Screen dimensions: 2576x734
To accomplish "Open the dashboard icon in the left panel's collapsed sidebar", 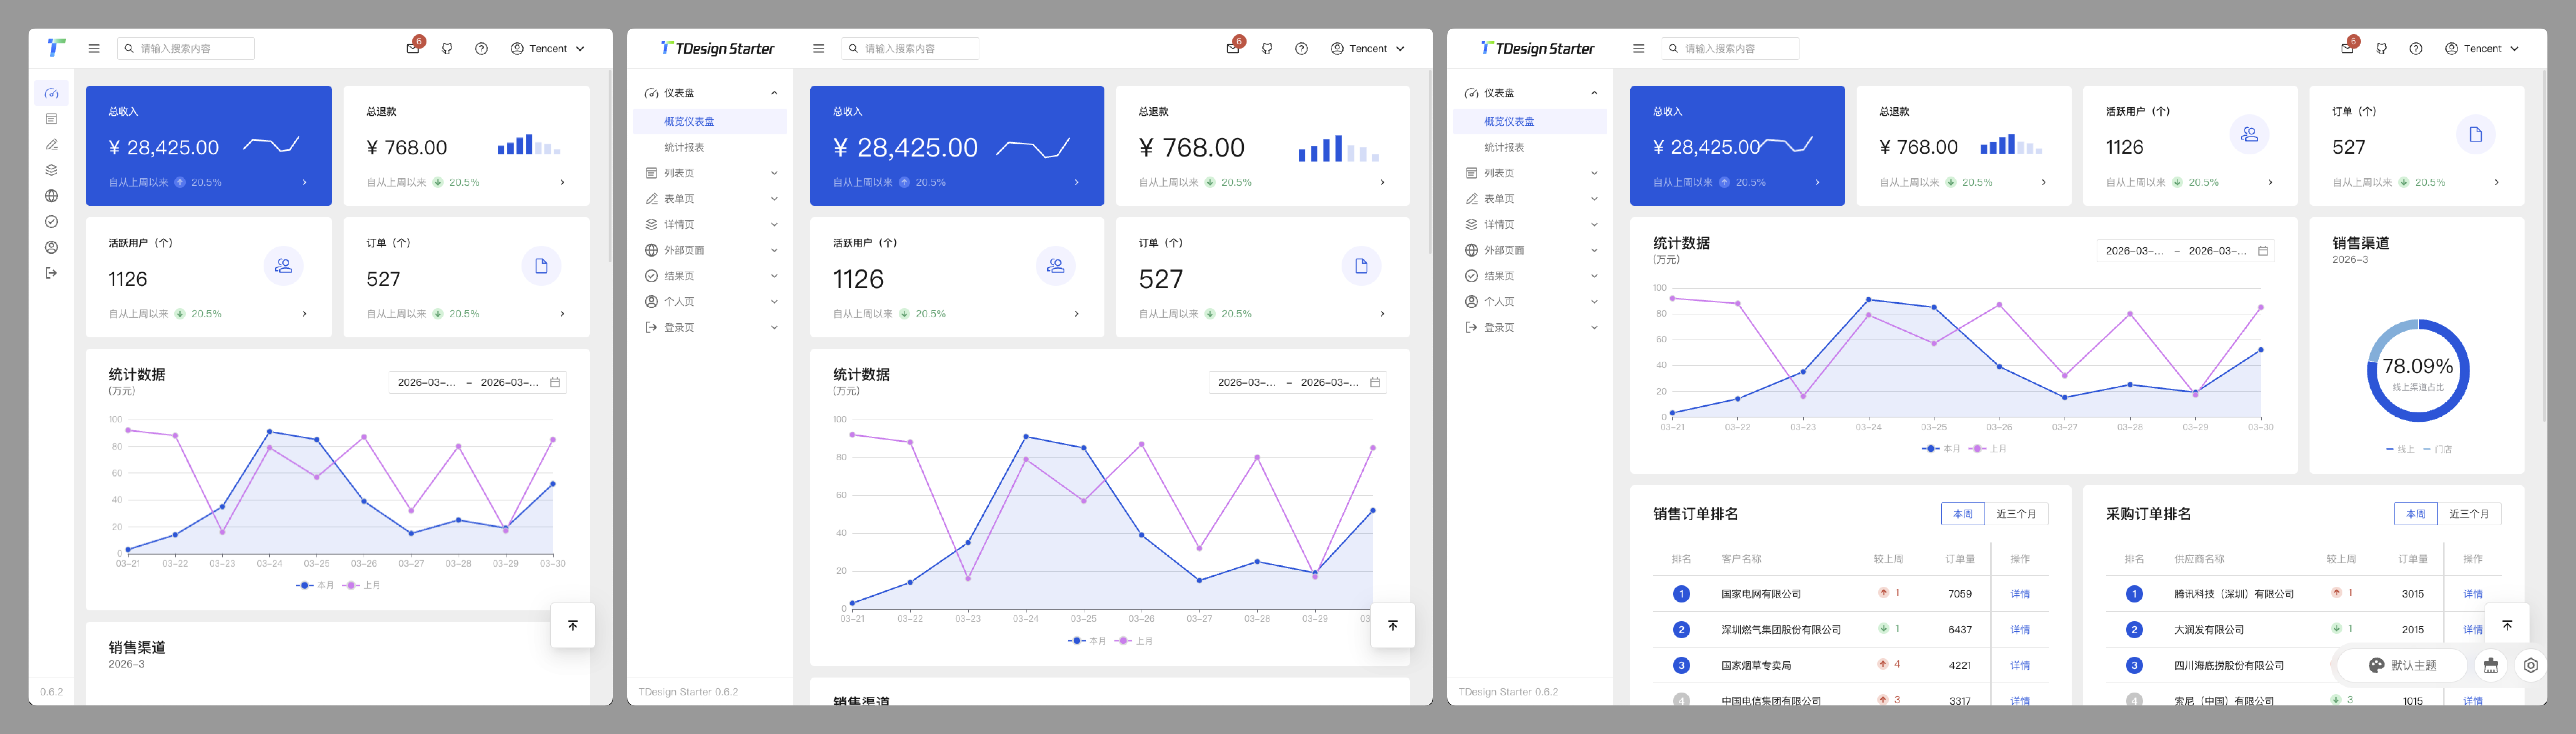I will click(x=51, y=93).
